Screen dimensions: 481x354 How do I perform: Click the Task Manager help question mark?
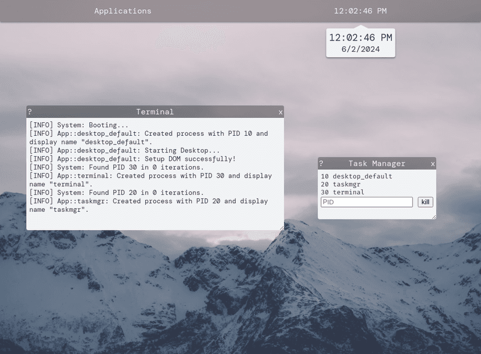[x=321, y=163]
